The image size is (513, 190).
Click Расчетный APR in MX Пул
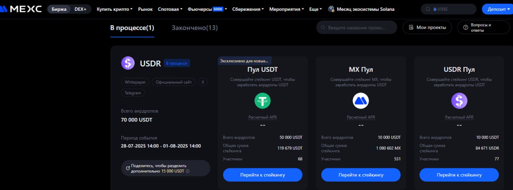pos(361,117)
